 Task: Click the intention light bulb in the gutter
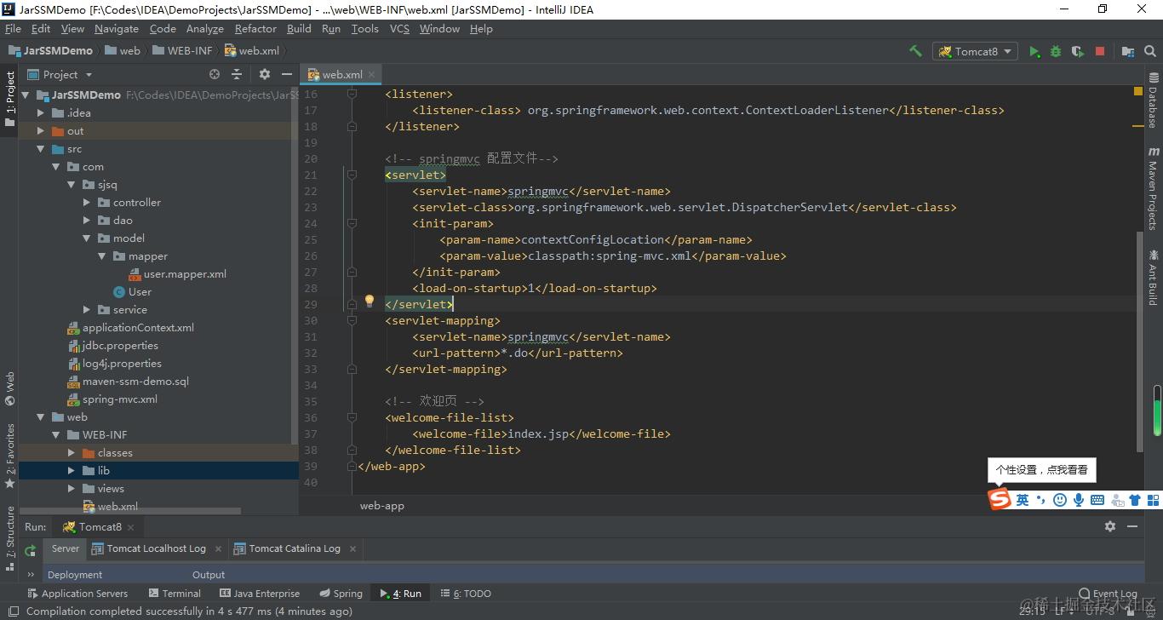click(x=370, y=301)
